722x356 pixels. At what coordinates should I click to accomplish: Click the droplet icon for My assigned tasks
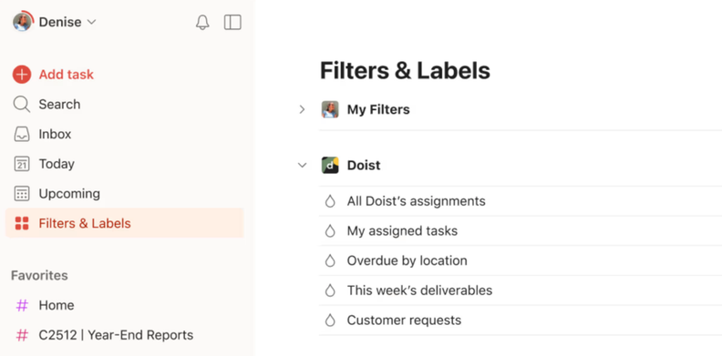(330, 231)
